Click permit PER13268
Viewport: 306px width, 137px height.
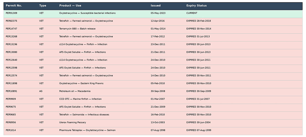pyautogui.click(x=11, y=36)
